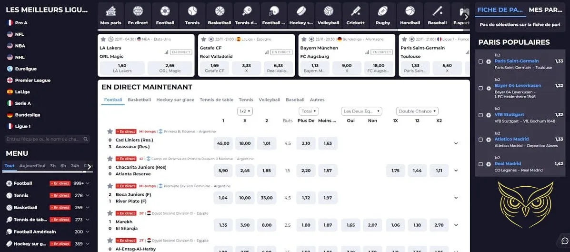Open the Rugby icon in sports bar
Image resolution: width=570 pixels, height=252 pixels.
click(382, 11)
